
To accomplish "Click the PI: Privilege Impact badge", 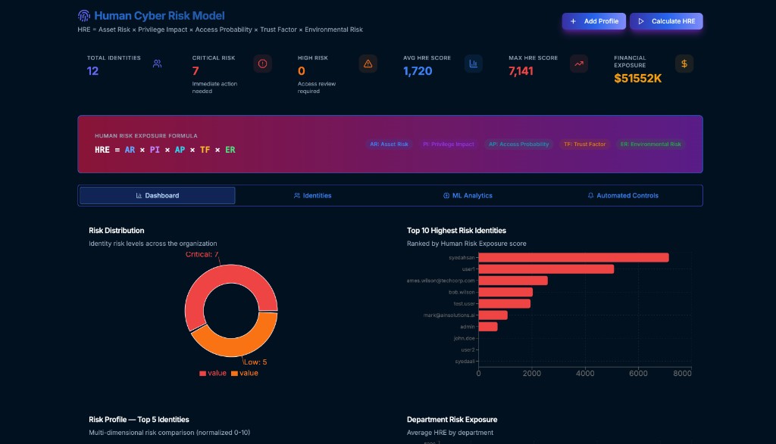I will tap(449, 144).
